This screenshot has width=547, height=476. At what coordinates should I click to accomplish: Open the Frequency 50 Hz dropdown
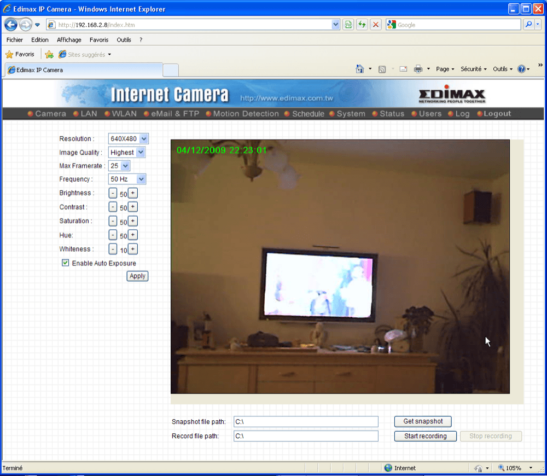[127, 179]
